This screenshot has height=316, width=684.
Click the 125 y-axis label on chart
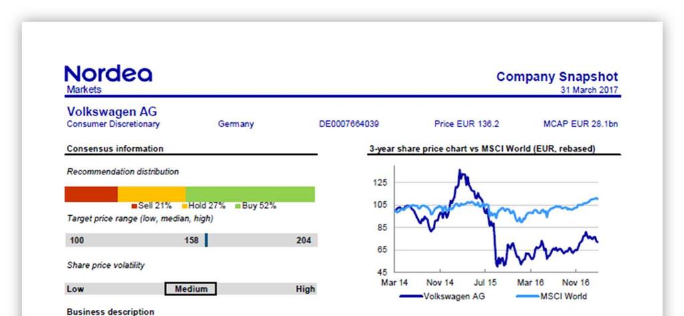pyautogui.click(x=380, y=182)
